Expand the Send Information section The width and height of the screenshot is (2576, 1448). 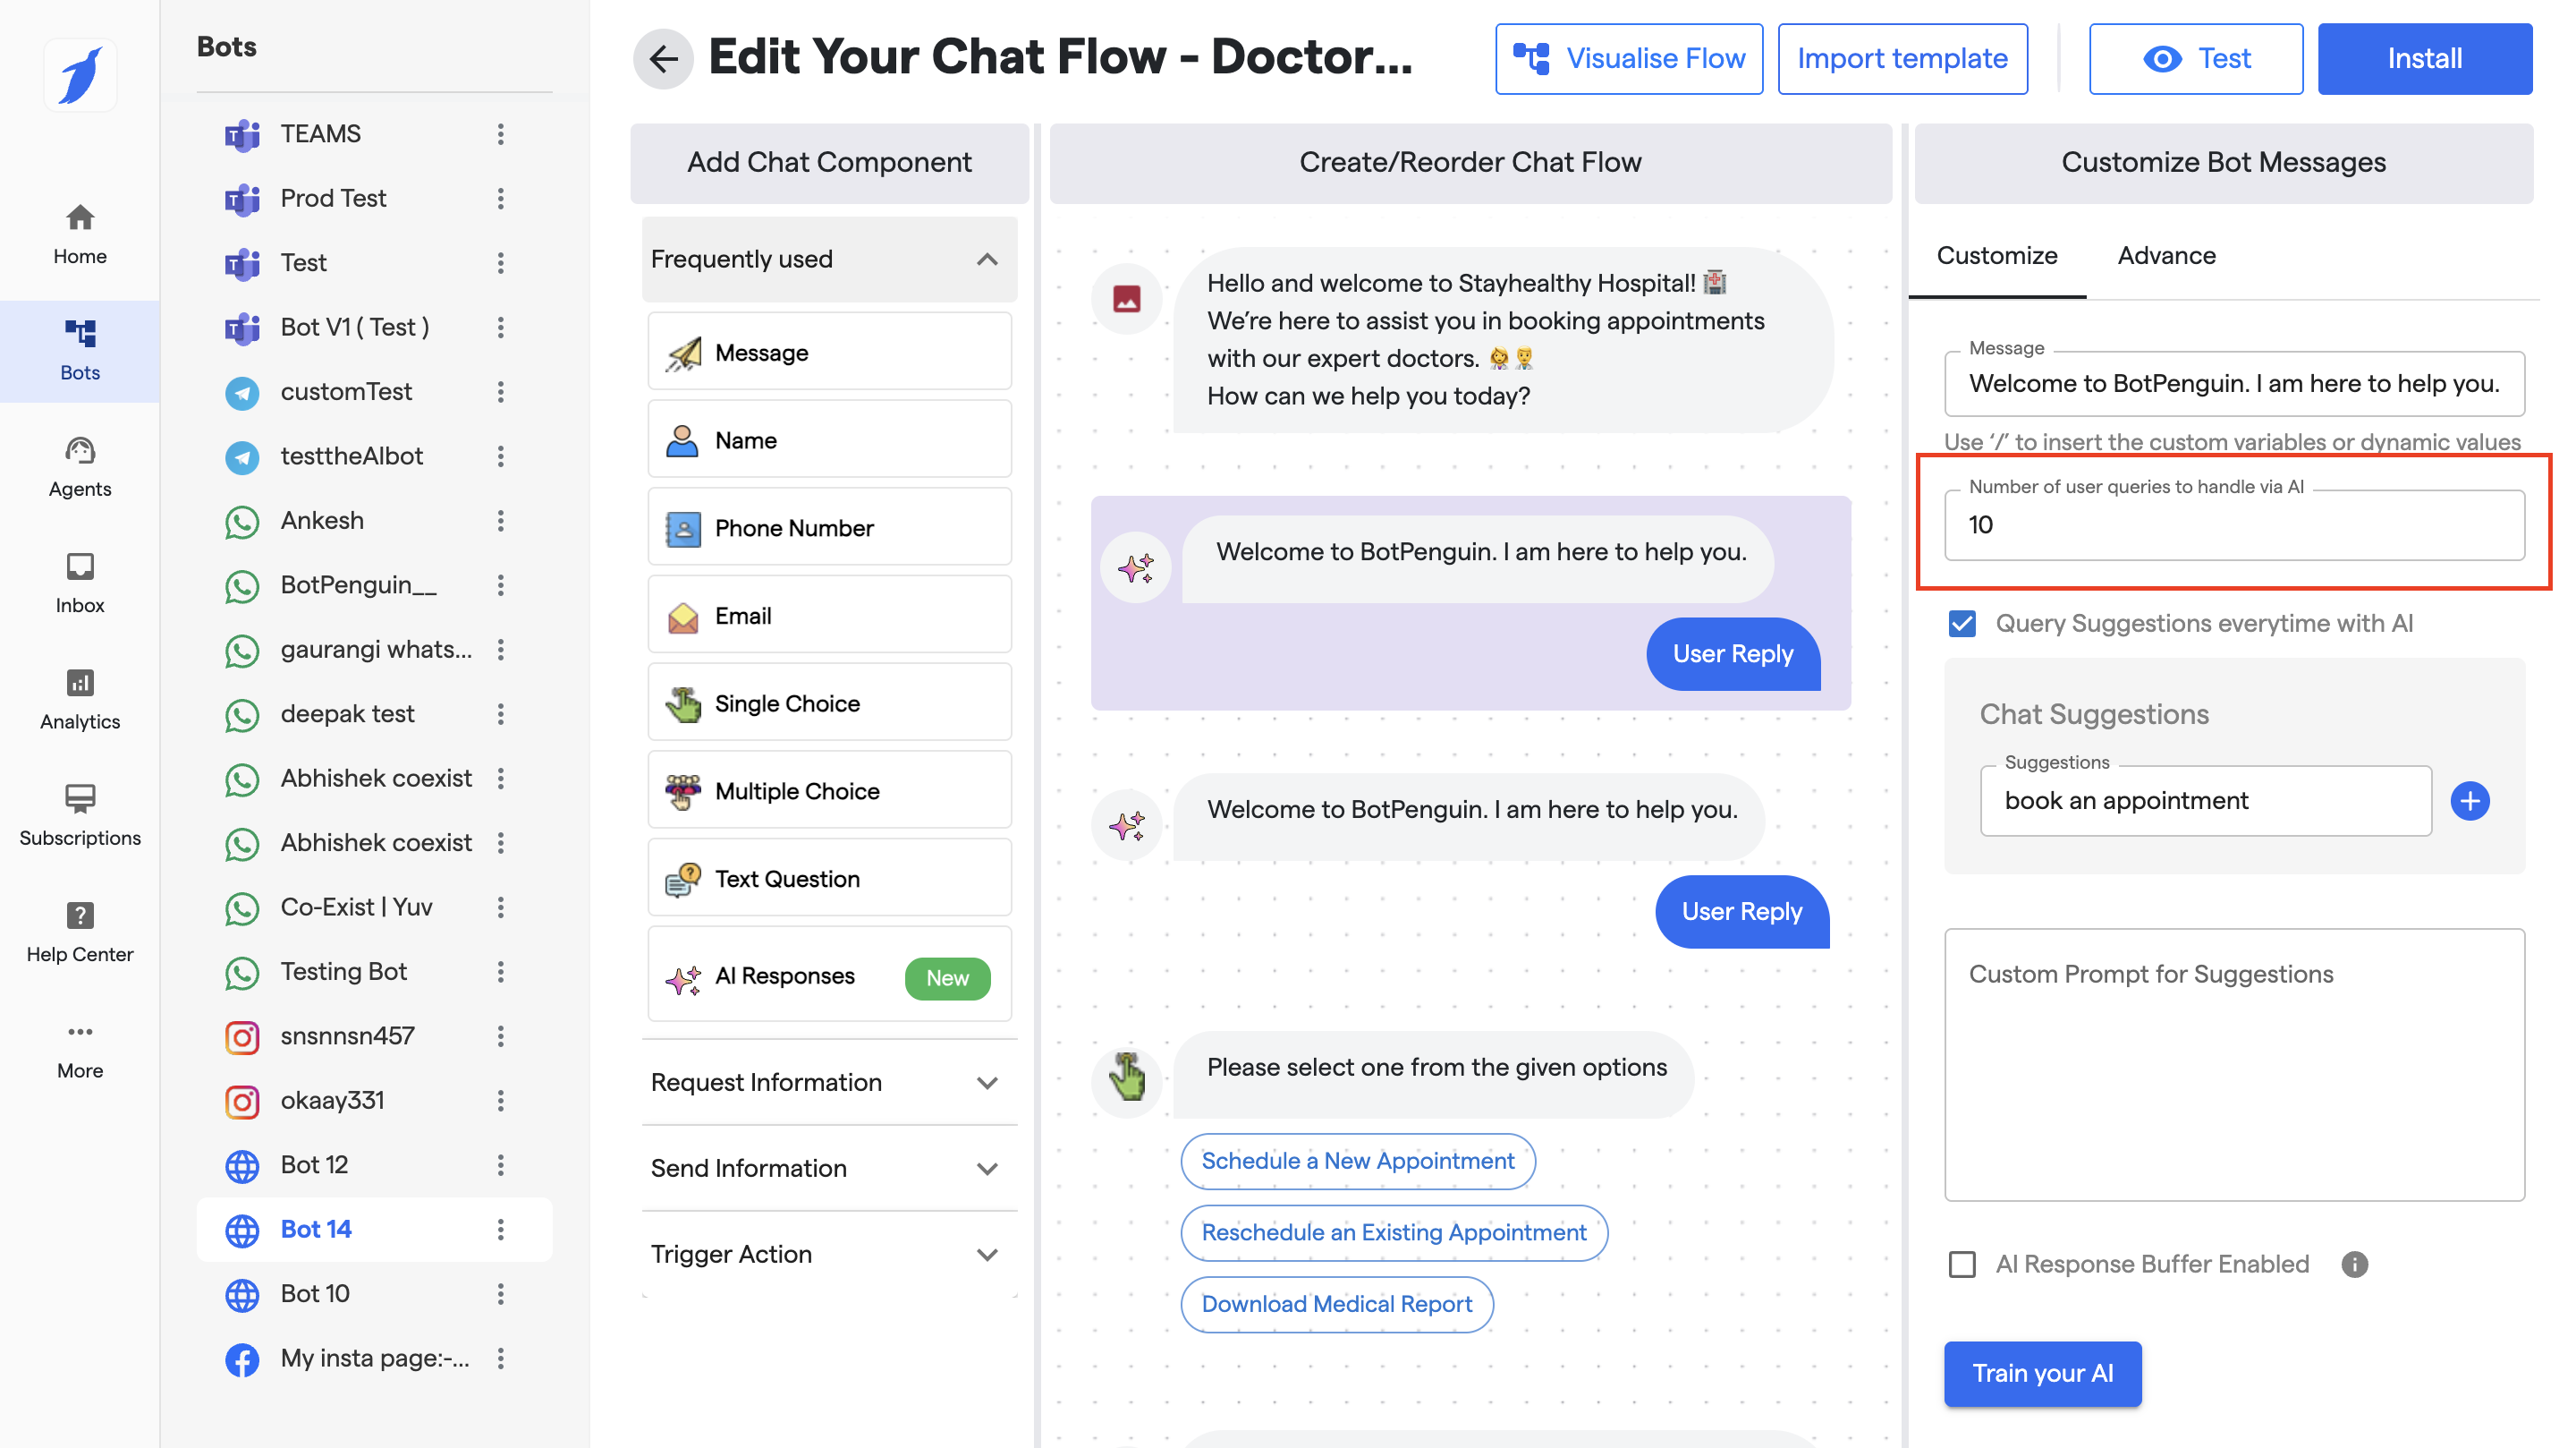986,1169
